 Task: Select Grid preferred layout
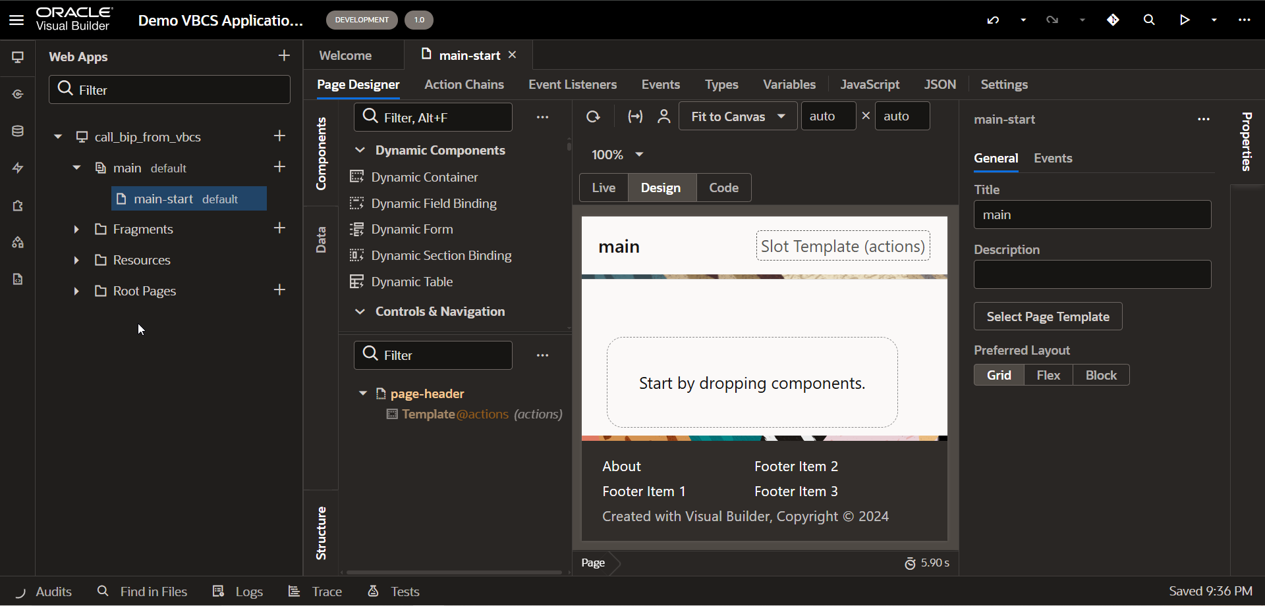click(999, 375)
